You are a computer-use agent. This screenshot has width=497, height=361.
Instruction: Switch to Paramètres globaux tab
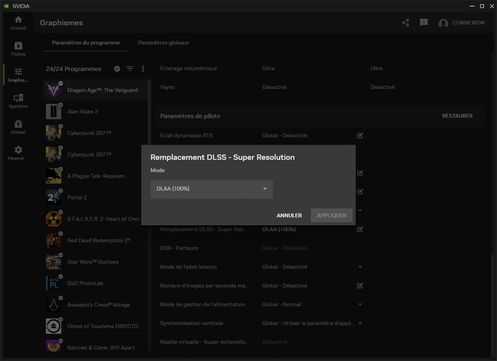[163, 43]
